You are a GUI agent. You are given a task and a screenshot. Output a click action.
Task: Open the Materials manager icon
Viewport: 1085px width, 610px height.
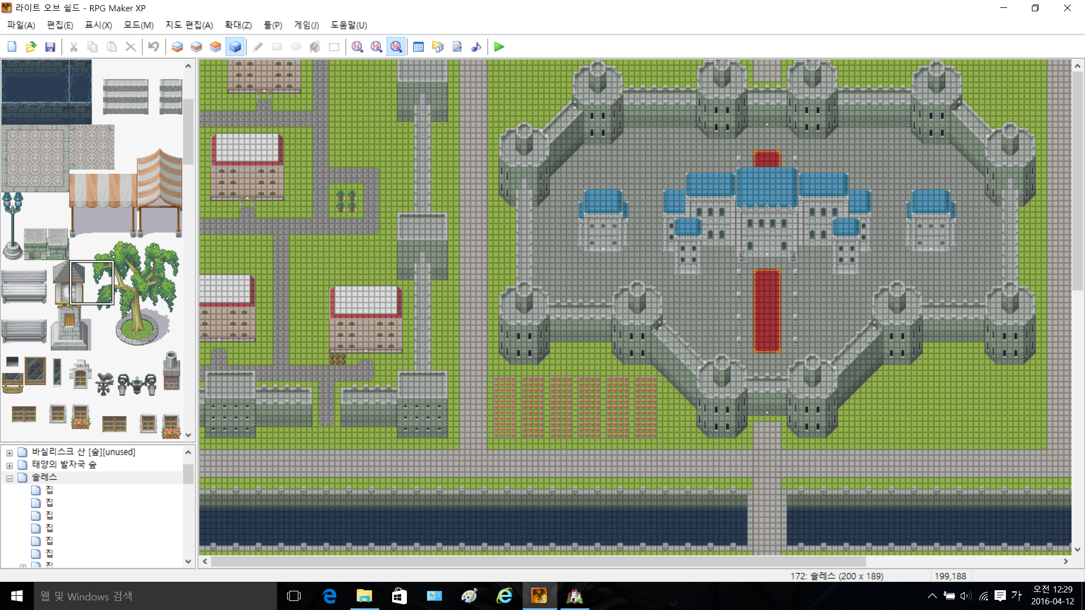point(438,47)
